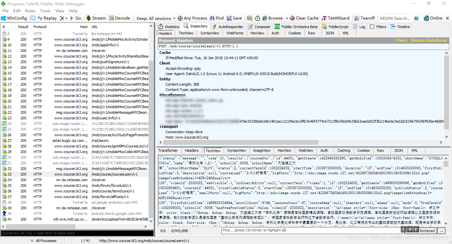Image resolution: width=452 pixels, height=244 pixels.
Task: Switch to the Statistics tab
Action: pyautogui.click(x=169, y=26)
